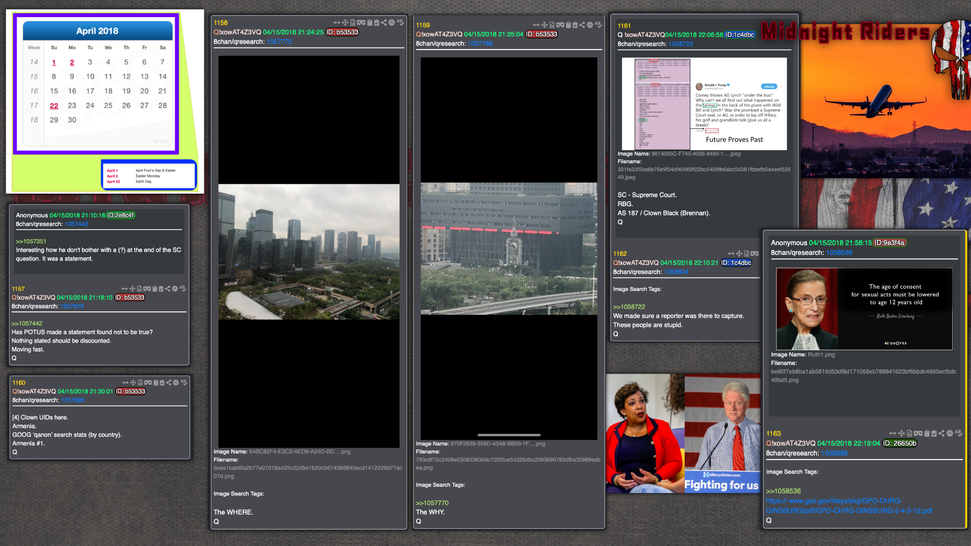Follow the >>1057351 reference in Anonymous post

coord(31,242)
